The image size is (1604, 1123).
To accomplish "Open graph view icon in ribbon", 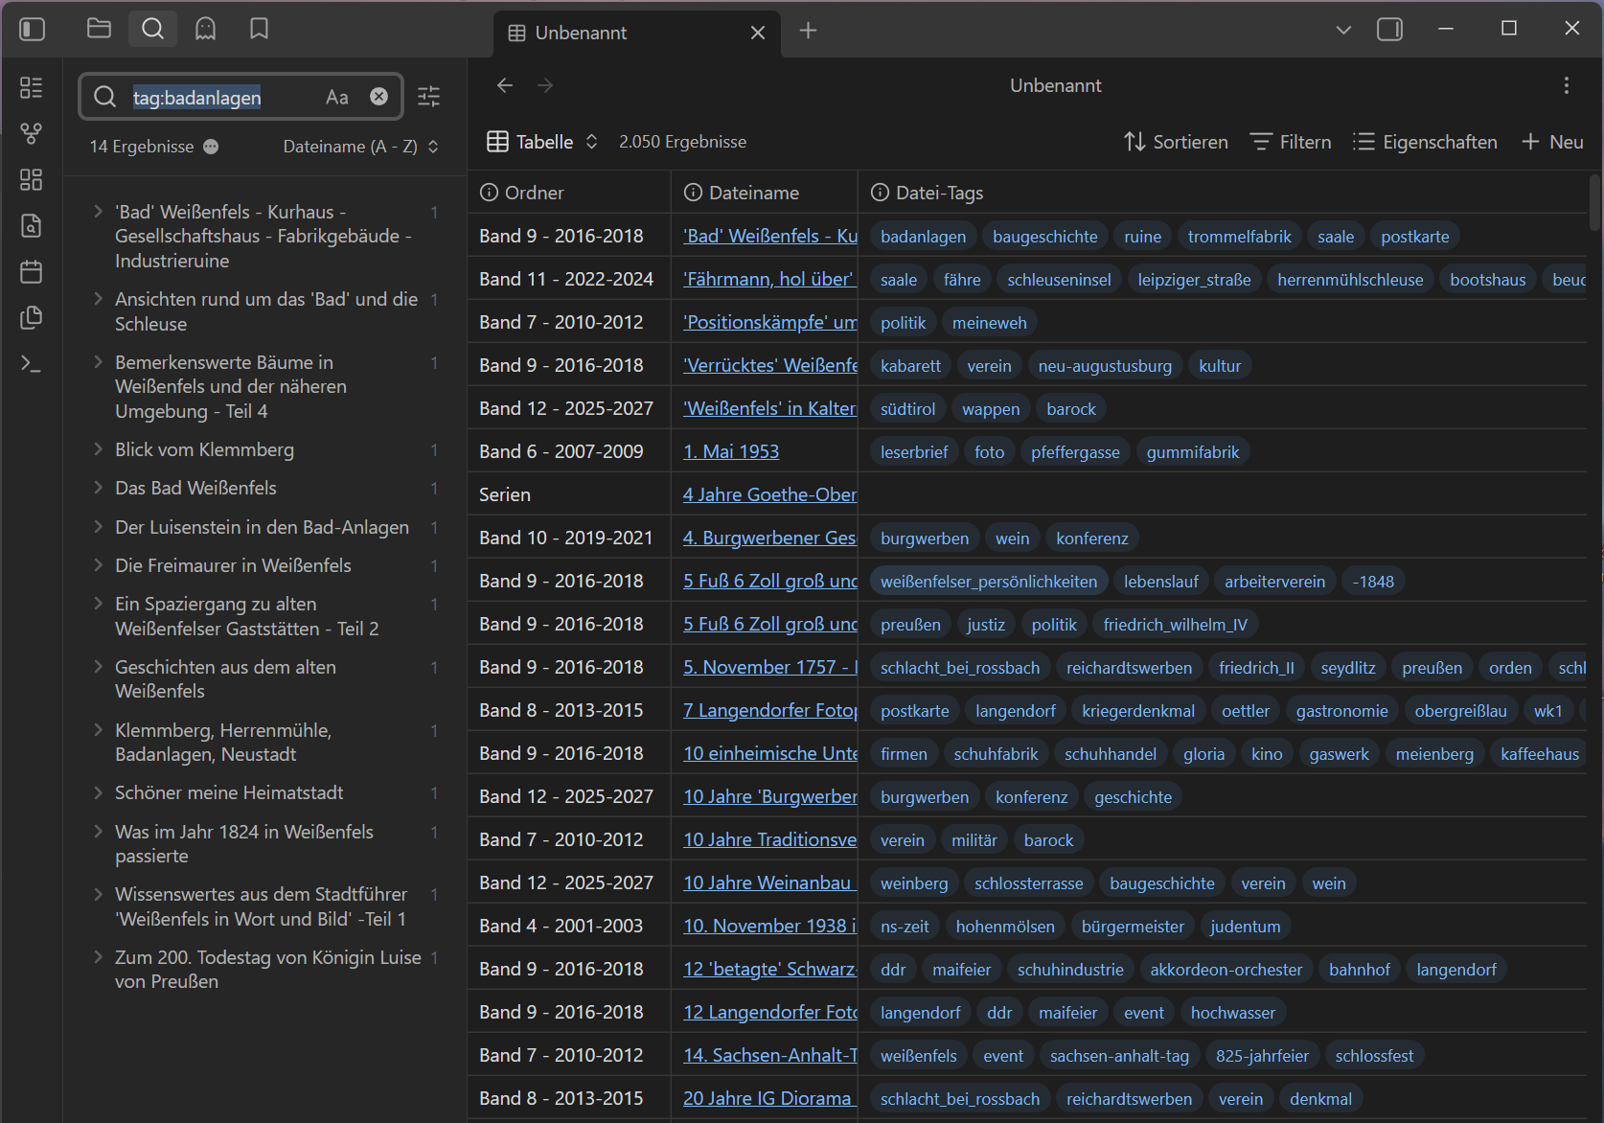I will click(32, 133).
